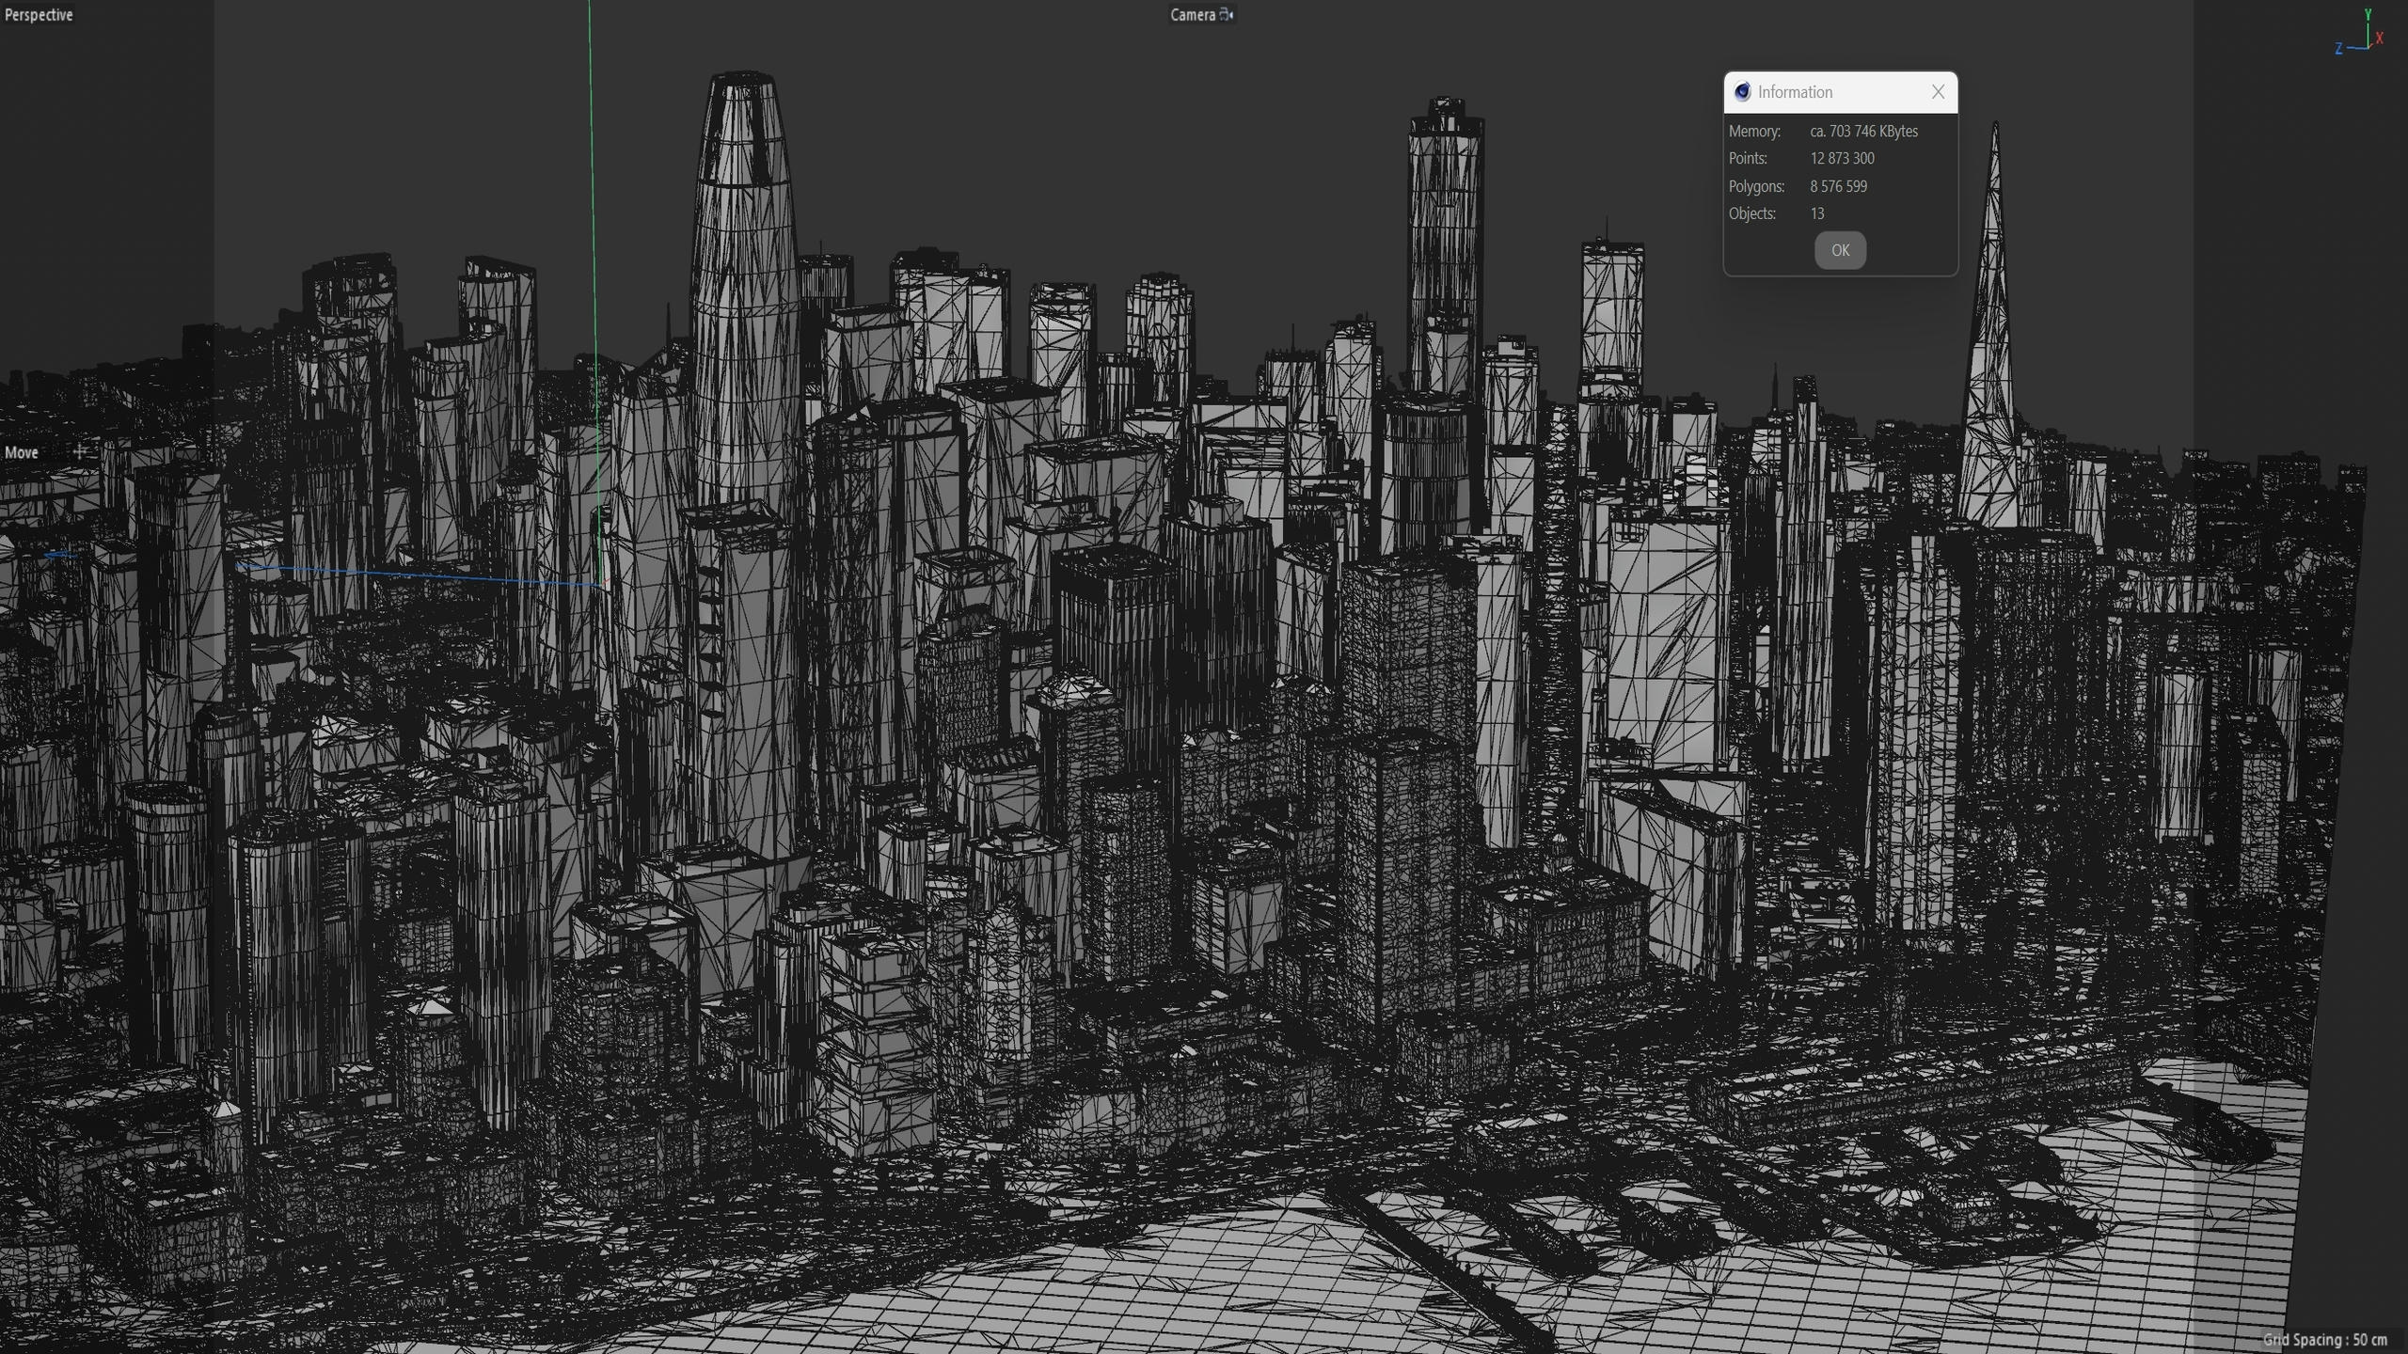Click the Memory: label in the dialog

[x=1754, y=131]
